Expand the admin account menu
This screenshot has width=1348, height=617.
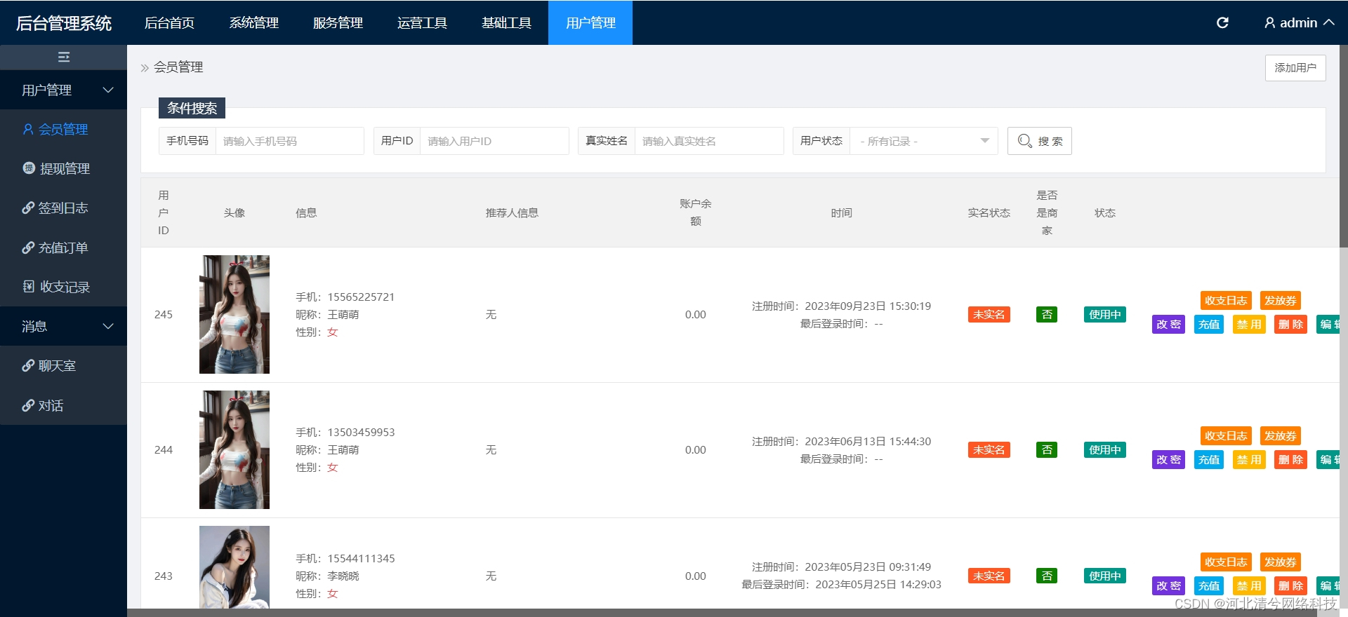(x=1299, y=22)
